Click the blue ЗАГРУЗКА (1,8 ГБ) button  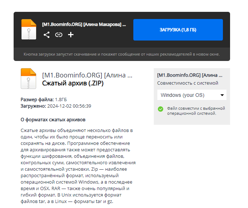coord(178,30)
